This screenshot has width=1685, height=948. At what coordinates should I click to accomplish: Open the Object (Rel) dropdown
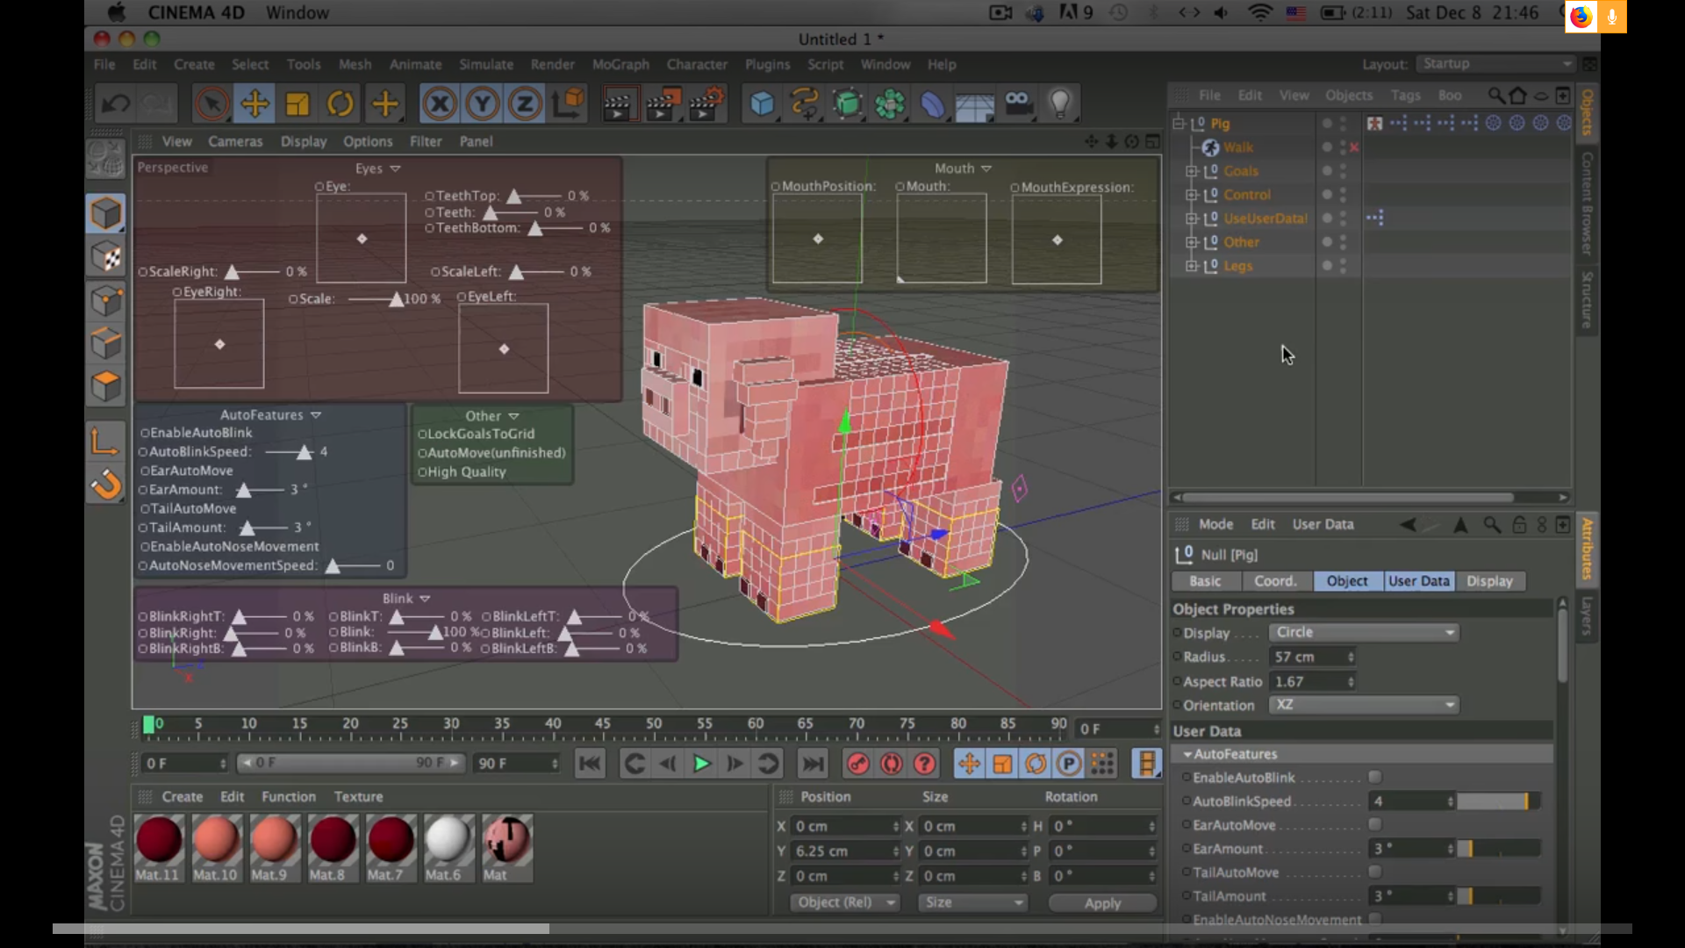point(845,902)
